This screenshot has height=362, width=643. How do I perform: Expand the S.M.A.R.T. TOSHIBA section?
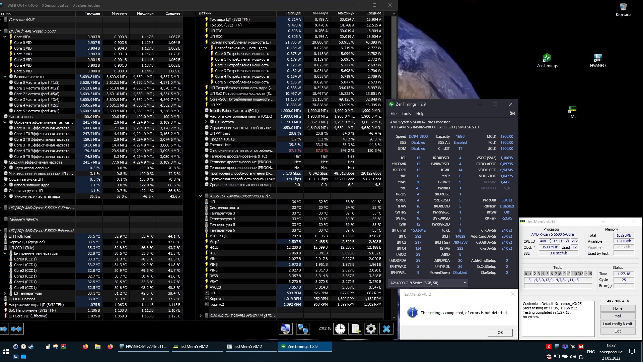point(200,316)
